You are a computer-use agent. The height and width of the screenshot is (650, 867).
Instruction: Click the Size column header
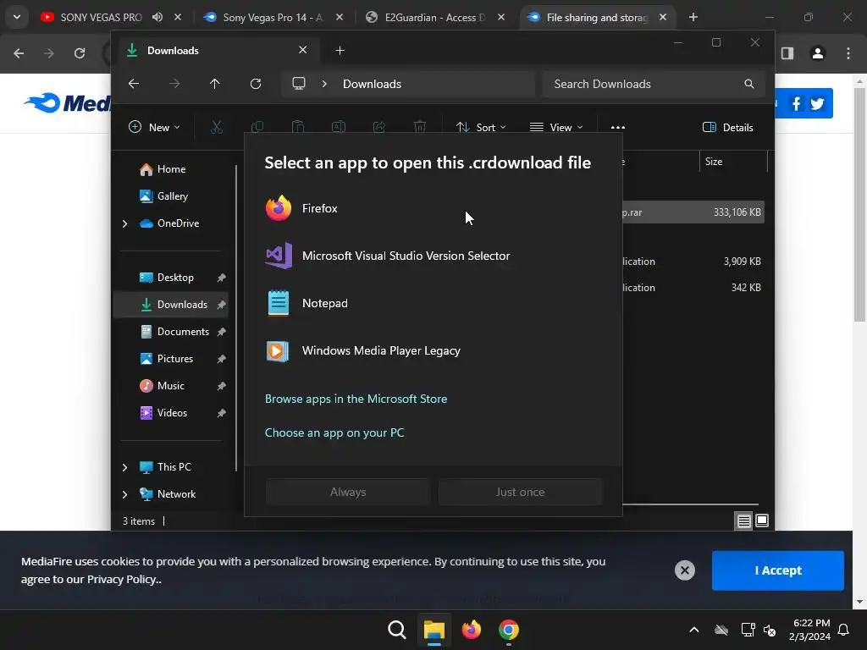click(733, 162)
